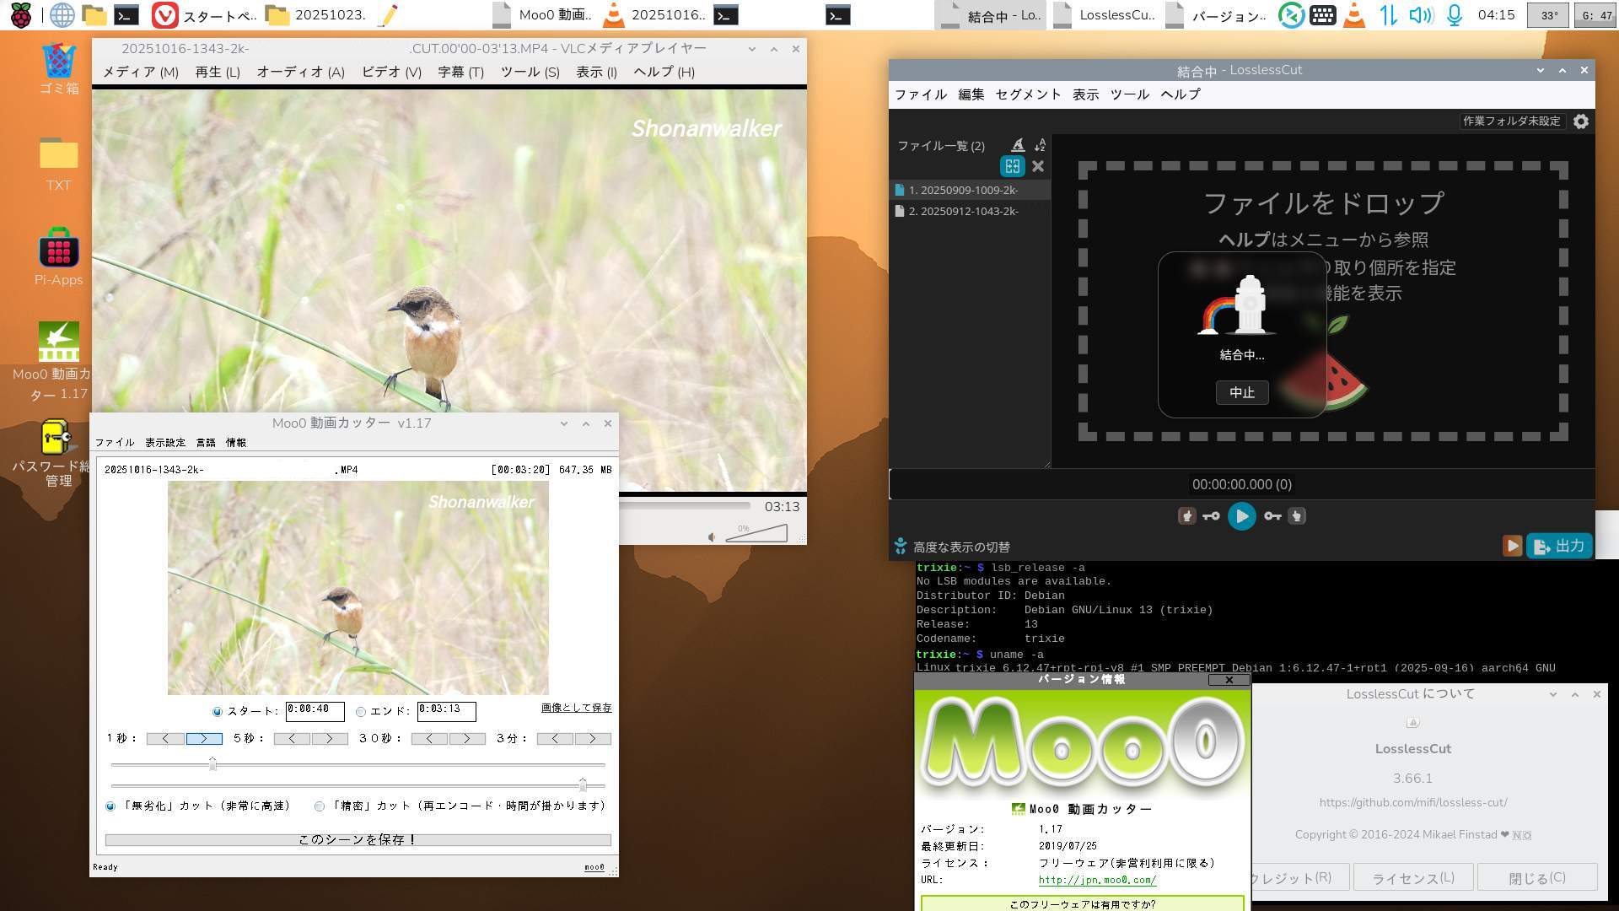Select the 「無劣化」カット radio option

point(110,806)
